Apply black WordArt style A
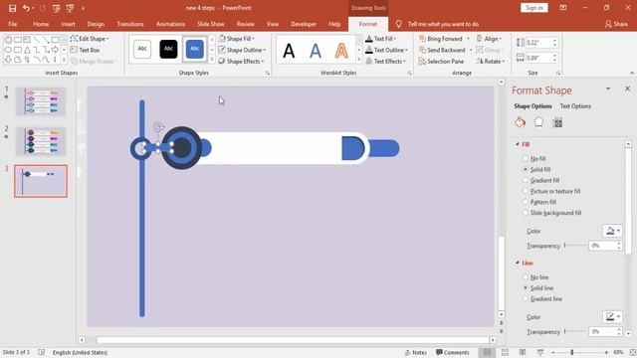The image size is (637, 358). [289, 51]
